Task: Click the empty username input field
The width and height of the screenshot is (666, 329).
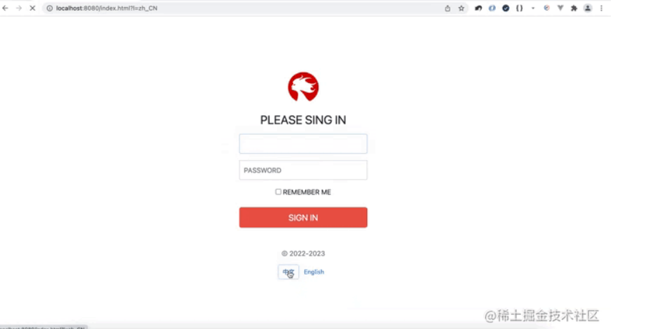Action: (303, 144)
